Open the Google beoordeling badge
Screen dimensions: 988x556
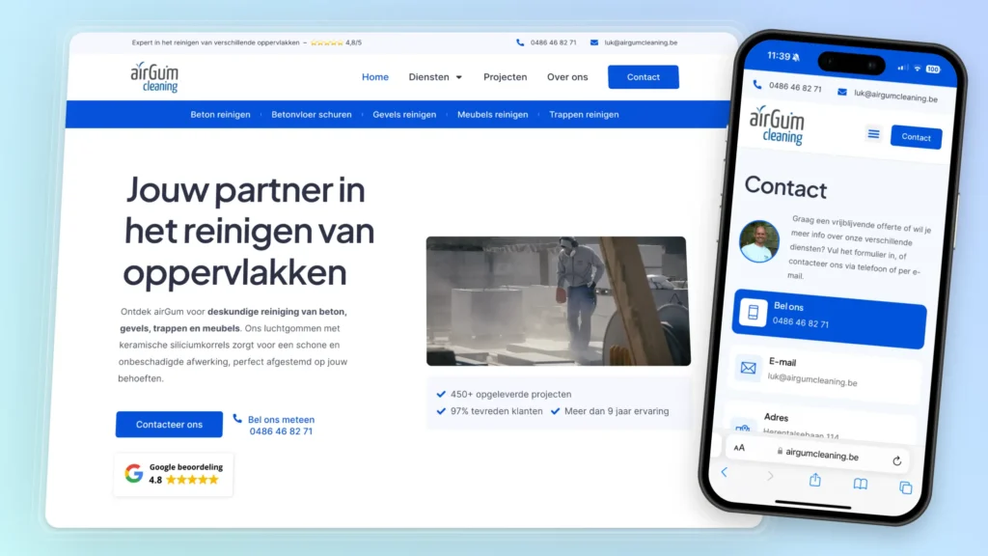click(x=174, y=474)
